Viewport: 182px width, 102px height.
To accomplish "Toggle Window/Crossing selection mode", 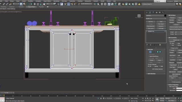I will click(x=31, y=4).
